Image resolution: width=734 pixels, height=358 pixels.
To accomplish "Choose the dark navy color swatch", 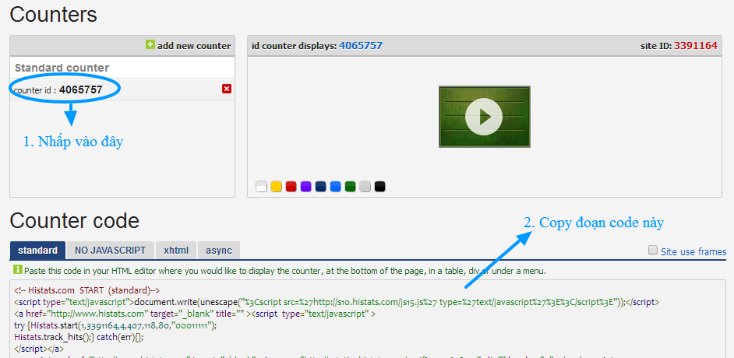I will [x=320, y=187].
